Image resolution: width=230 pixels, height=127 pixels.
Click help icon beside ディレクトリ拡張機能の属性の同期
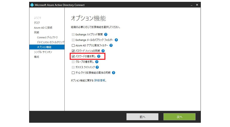tap(113, 73)
